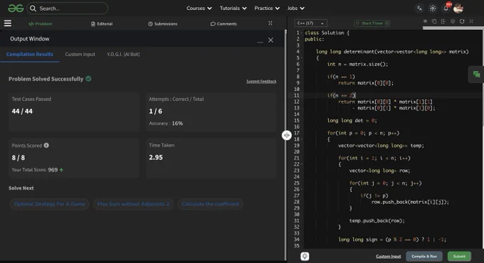The image size is (484, 263).
Task: Expand the problem panel to fullscreen
Action: (x=270, y=23)
